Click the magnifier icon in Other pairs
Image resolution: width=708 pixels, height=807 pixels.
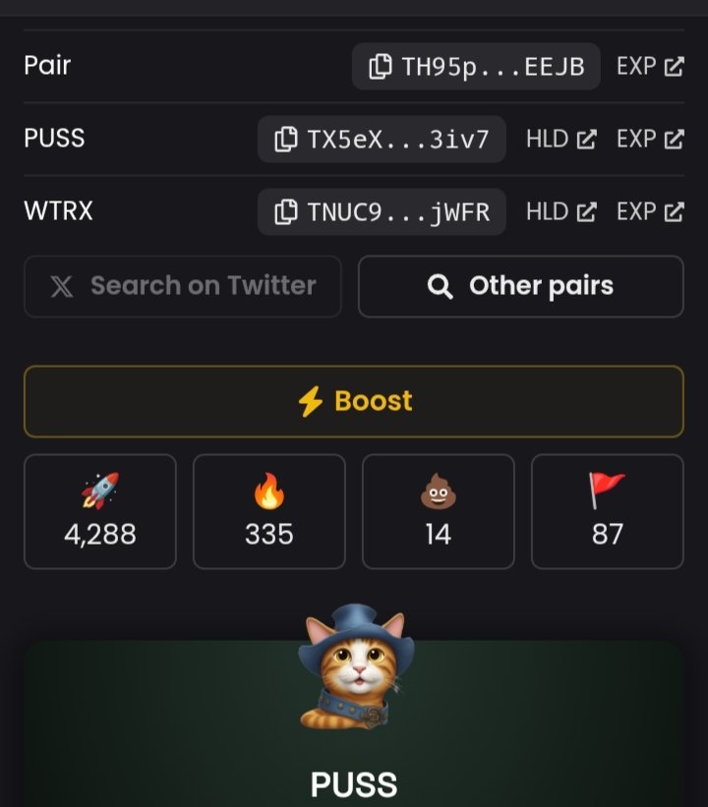(441, 287)
